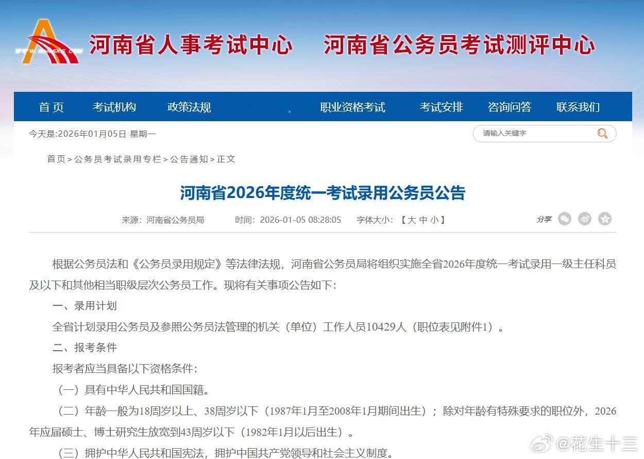Open the 职业资格考试 navigation menu

pyautogui.click(x=353, y=107)
